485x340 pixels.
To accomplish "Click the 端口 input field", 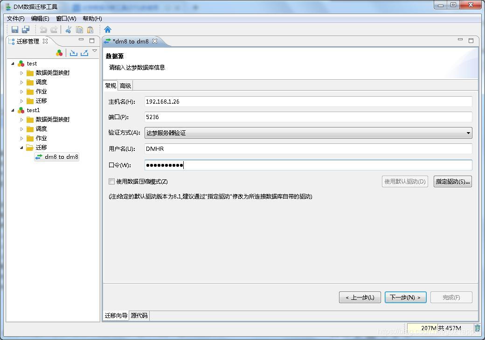I will [308, 117].
